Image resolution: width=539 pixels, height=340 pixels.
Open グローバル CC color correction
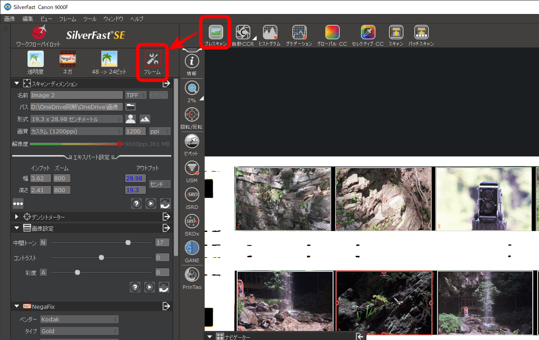[x=332, y=33]
